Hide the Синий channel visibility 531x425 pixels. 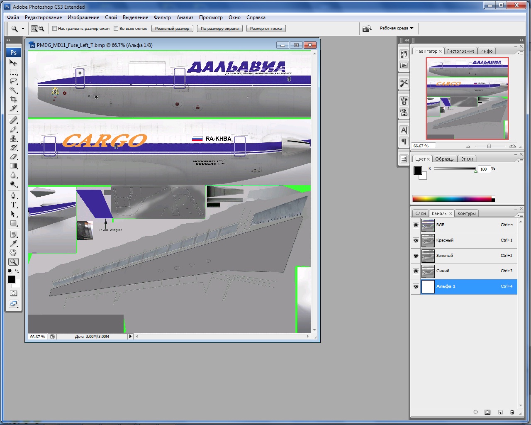click(416, 271)
